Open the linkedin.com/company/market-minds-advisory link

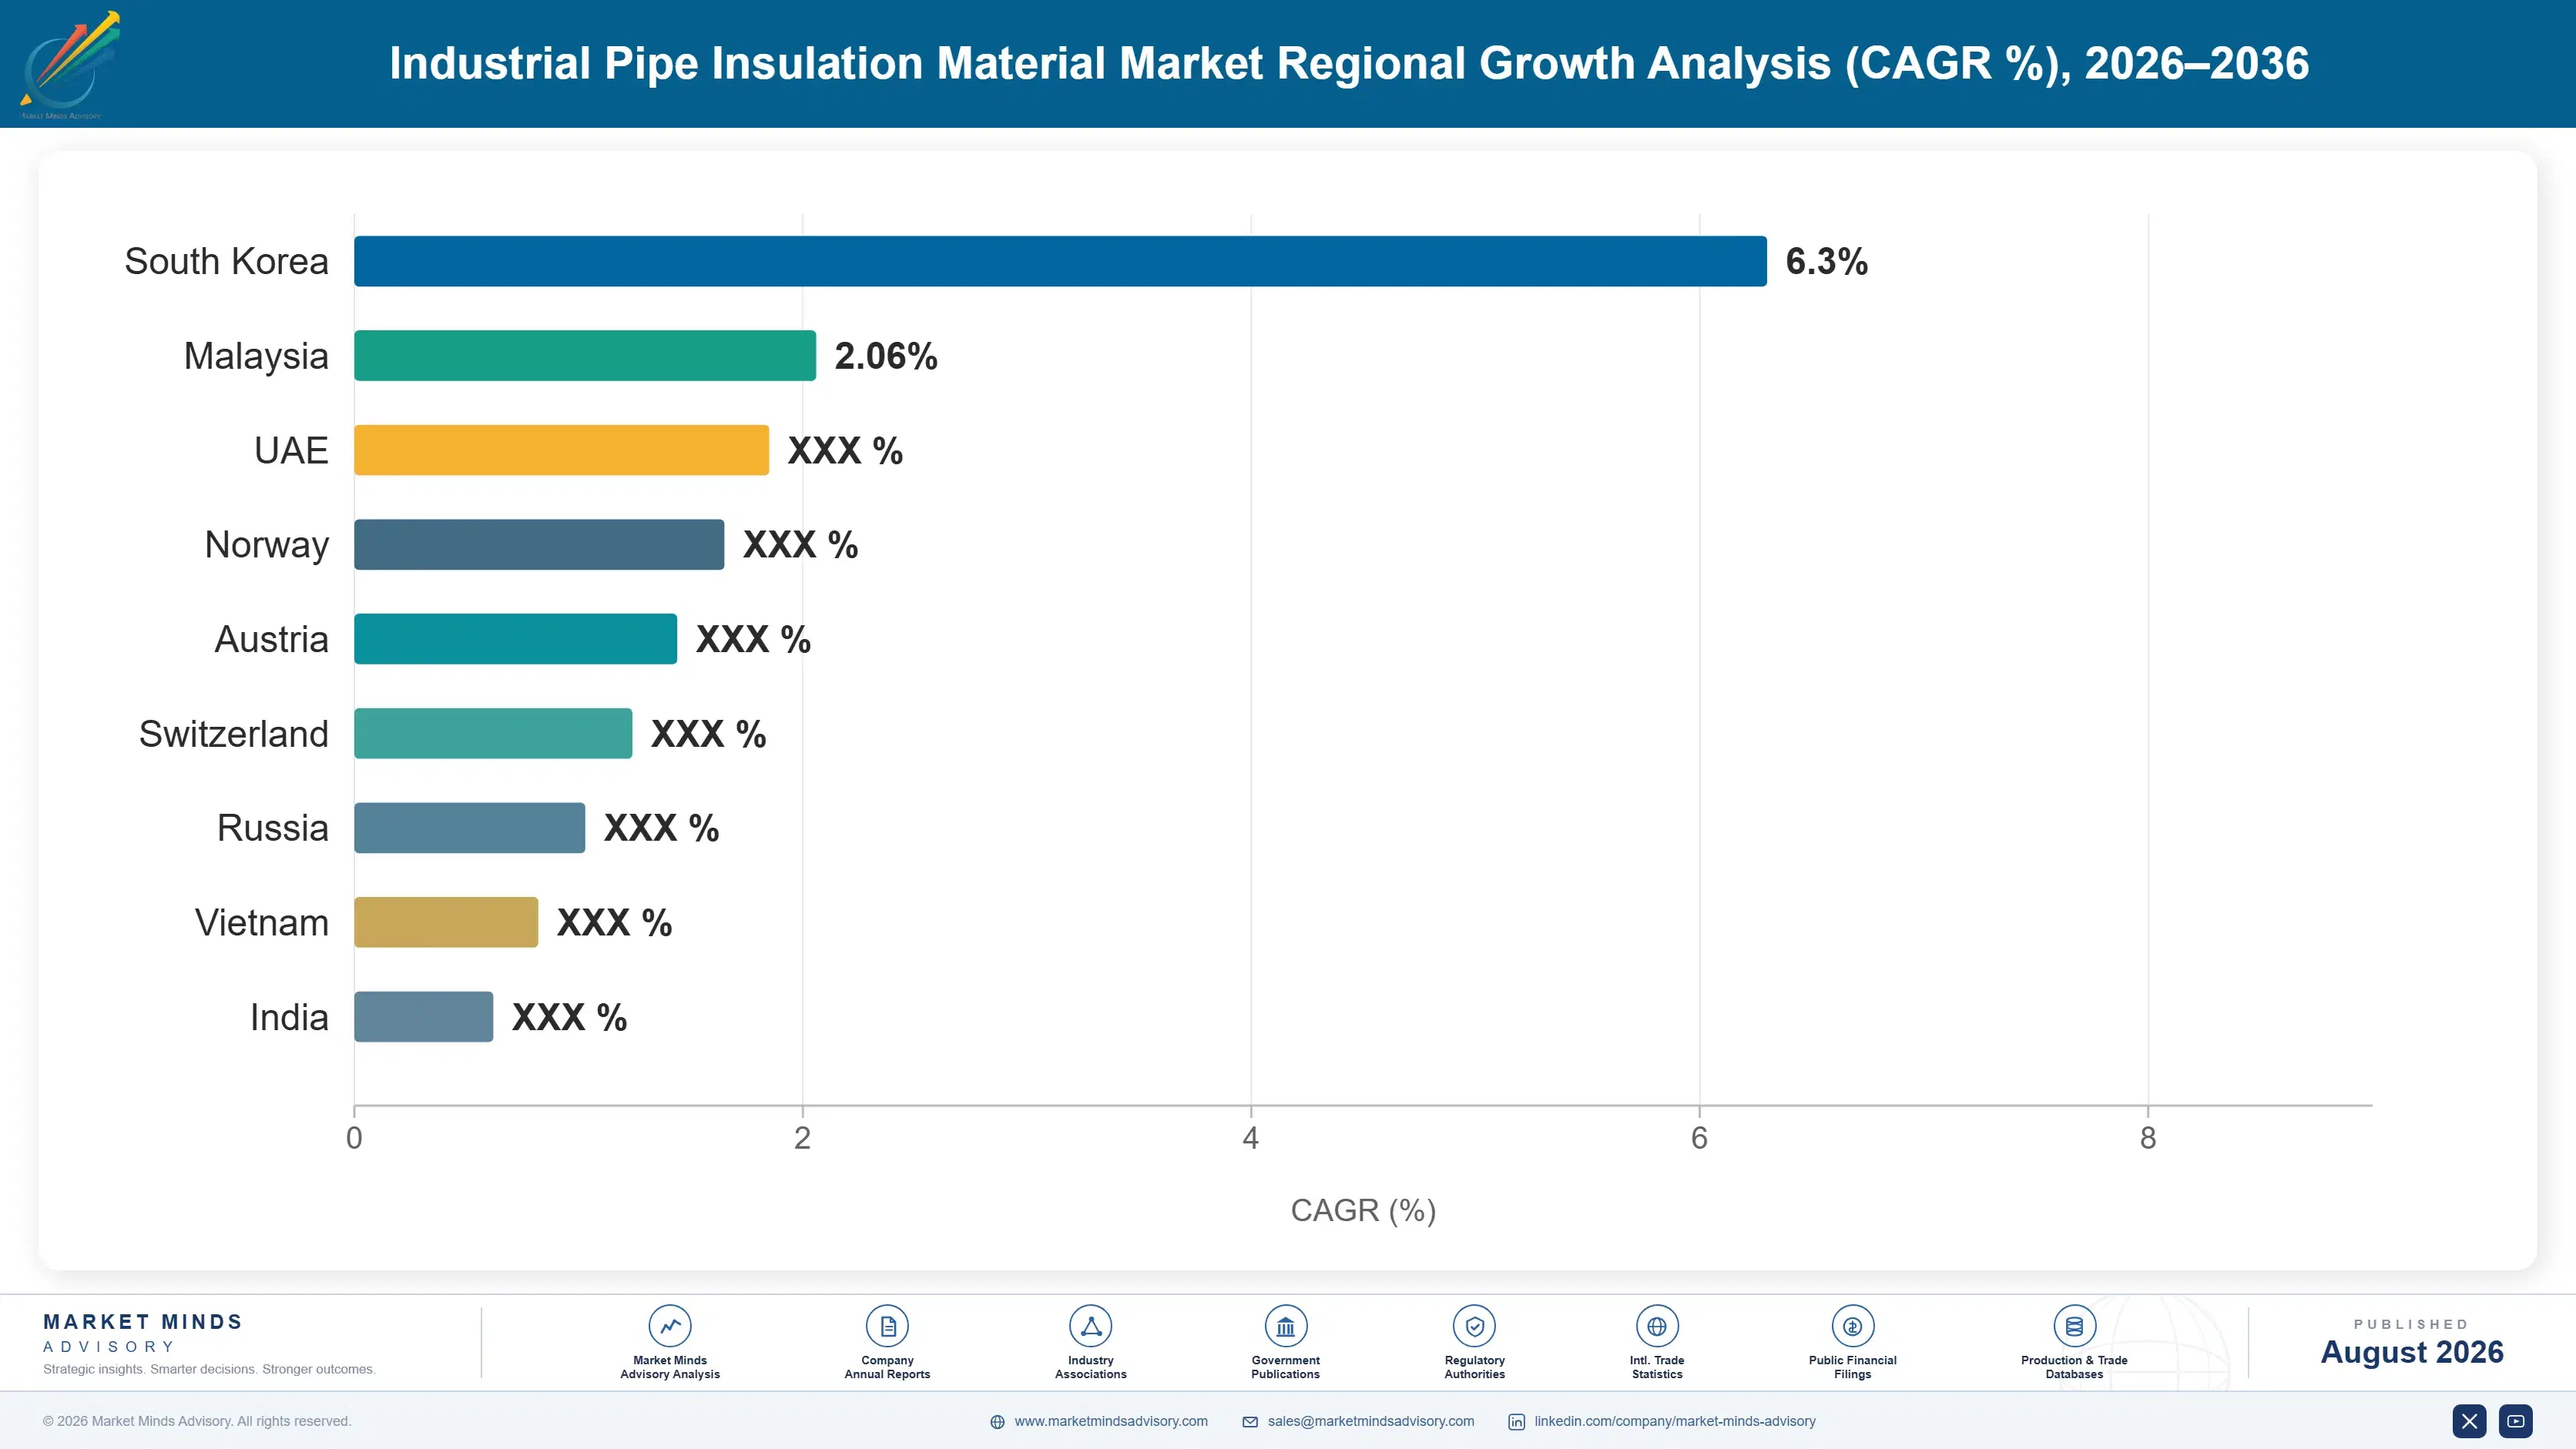[x=1675, y=1421]
